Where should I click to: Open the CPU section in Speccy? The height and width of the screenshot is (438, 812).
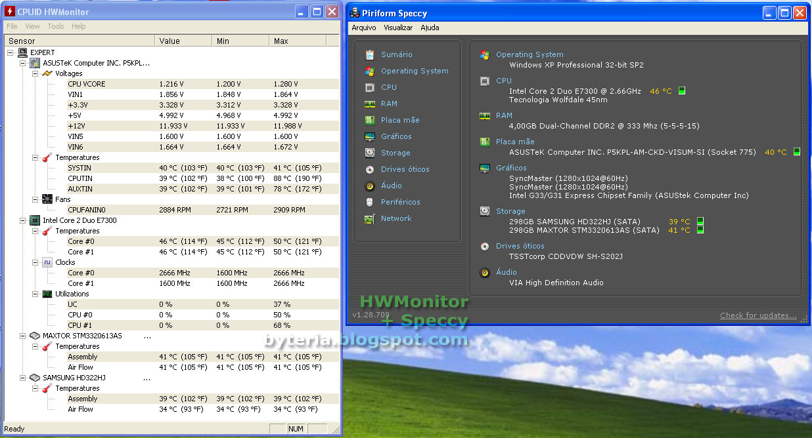tap(388, 87)
